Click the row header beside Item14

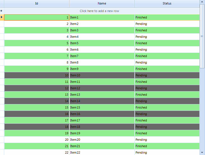[2, 101]
